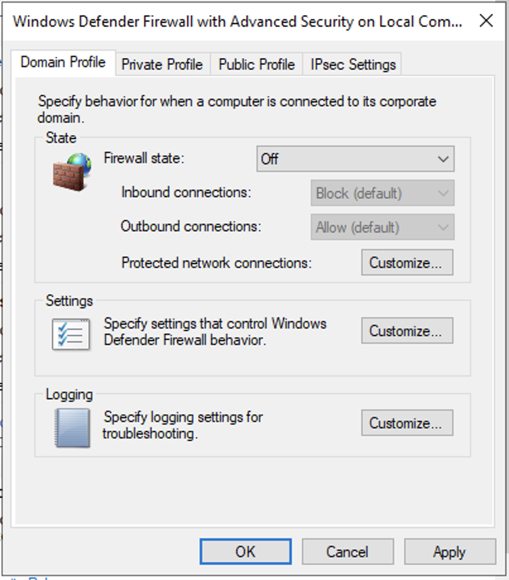Confirm with the OK button
The image size is (509, 580).
click(x=246, y=552)
